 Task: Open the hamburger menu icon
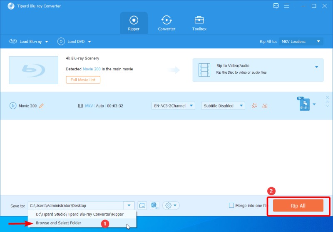pos(287,6)
